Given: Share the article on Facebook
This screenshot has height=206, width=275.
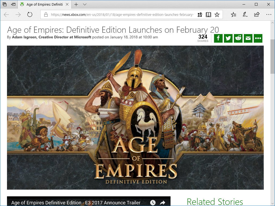Looking at the screenshot, I should 218,38.
